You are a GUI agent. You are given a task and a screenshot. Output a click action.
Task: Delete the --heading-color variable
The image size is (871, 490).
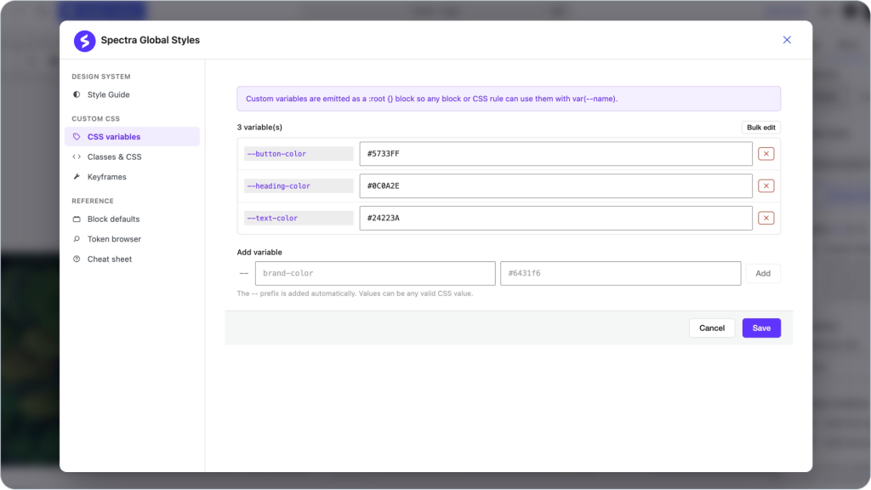766,186
